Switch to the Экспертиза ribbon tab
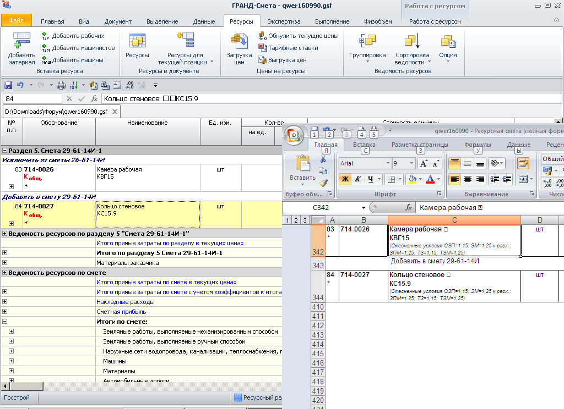The width and height of the screenshot is (564, 409). click(284, 21)
